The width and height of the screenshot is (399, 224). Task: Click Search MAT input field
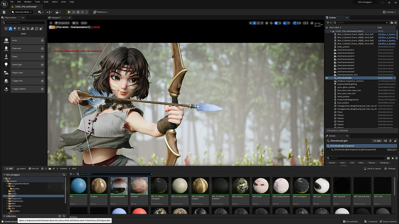(115, 174)
